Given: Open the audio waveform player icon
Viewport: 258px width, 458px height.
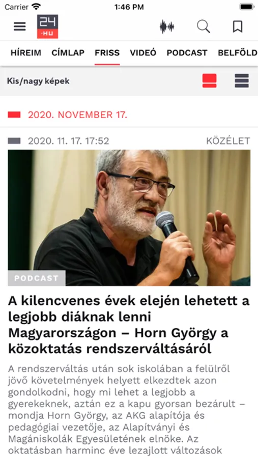Looking at the screenshot, I should pos(167,27).
